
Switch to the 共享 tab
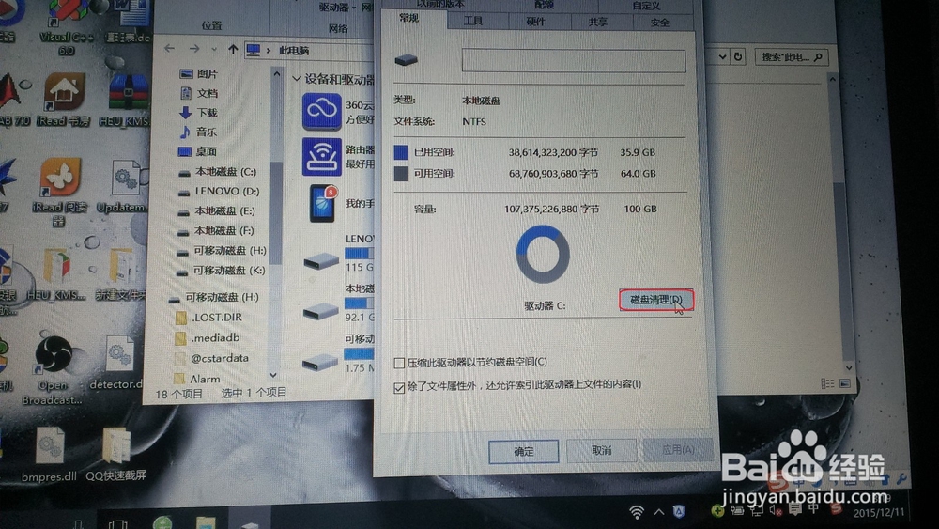coord(597,22)
